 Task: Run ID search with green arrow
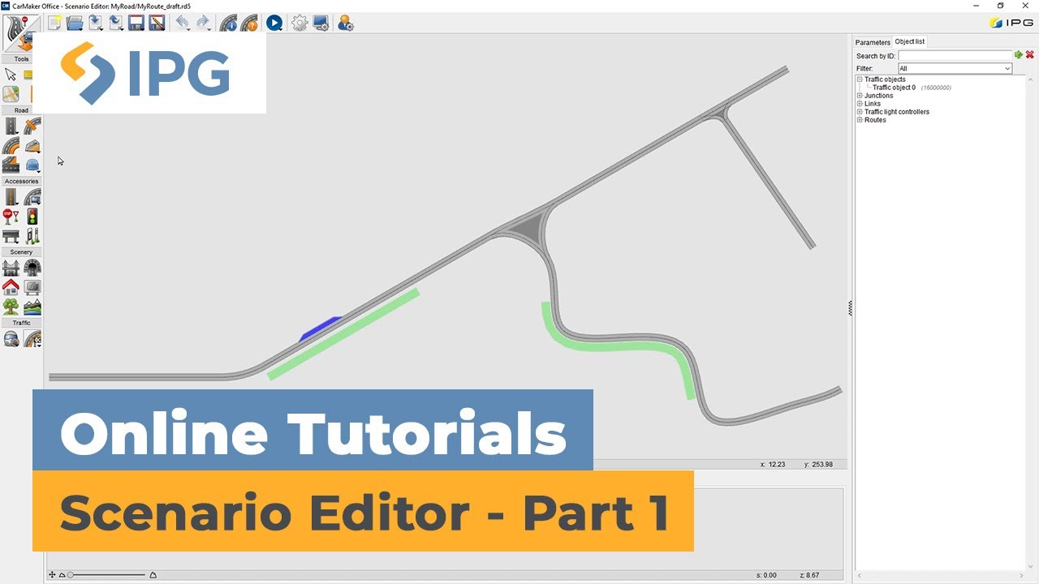point(1019,55)
